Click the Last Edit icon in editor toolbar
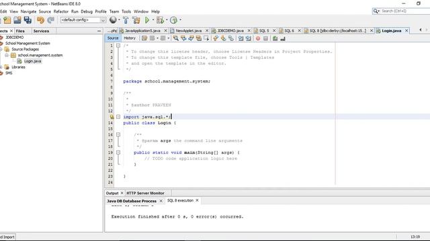Image resolution: width=430 pixels, height=241 pixels. 144,38
